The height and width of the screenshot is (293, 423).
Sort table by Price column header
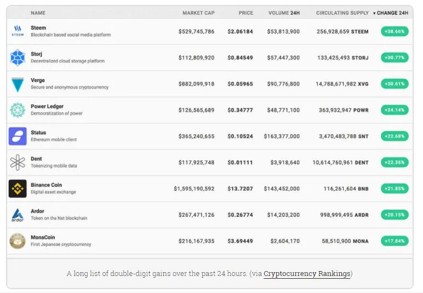pyautogui.click(x=246, y=13)
